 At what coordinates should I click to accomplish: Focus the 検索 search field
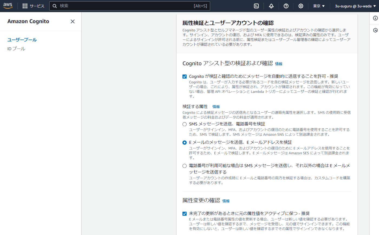pos(130,6)
